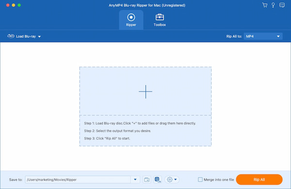Open the shopping cart purchase icon
Viewport: 291px width, 189px height.
265,5
